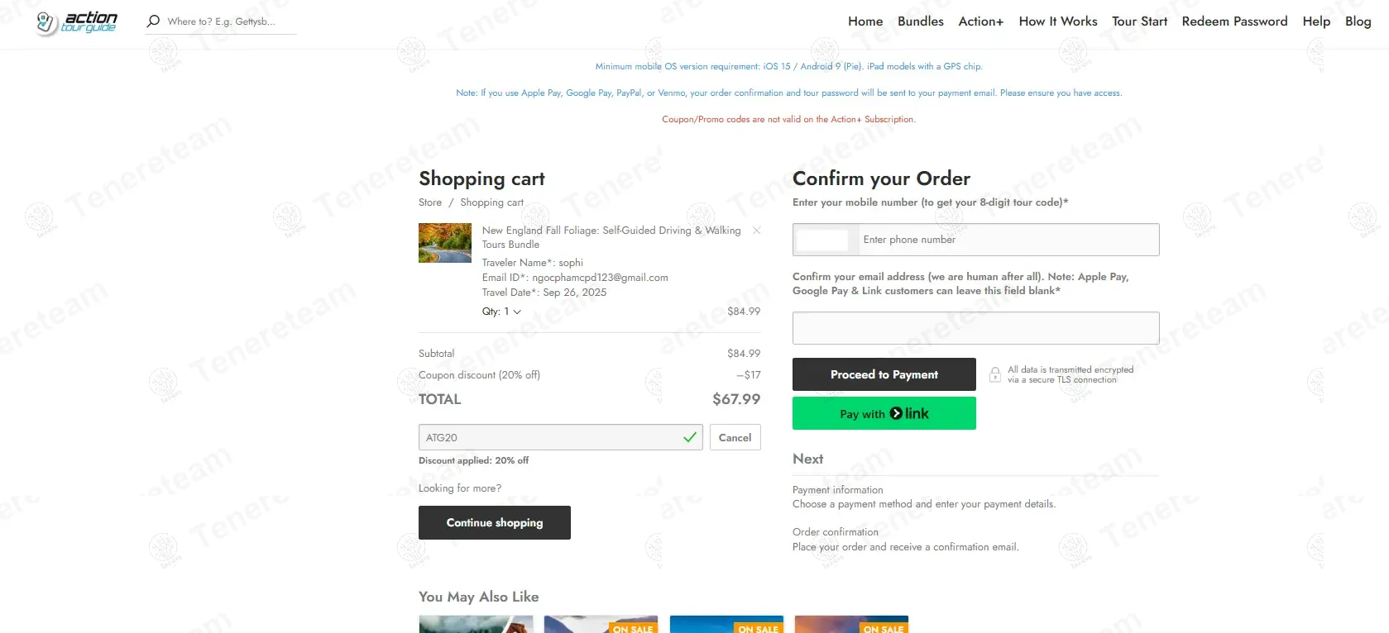
Task: Pay with Link green button
Action: click(884, 413)
